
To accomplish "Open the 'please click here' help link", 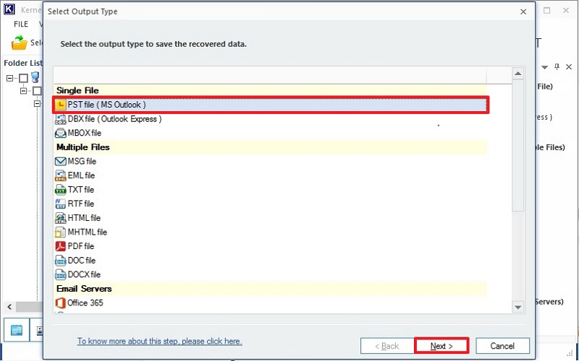I will tap(159, 342).
